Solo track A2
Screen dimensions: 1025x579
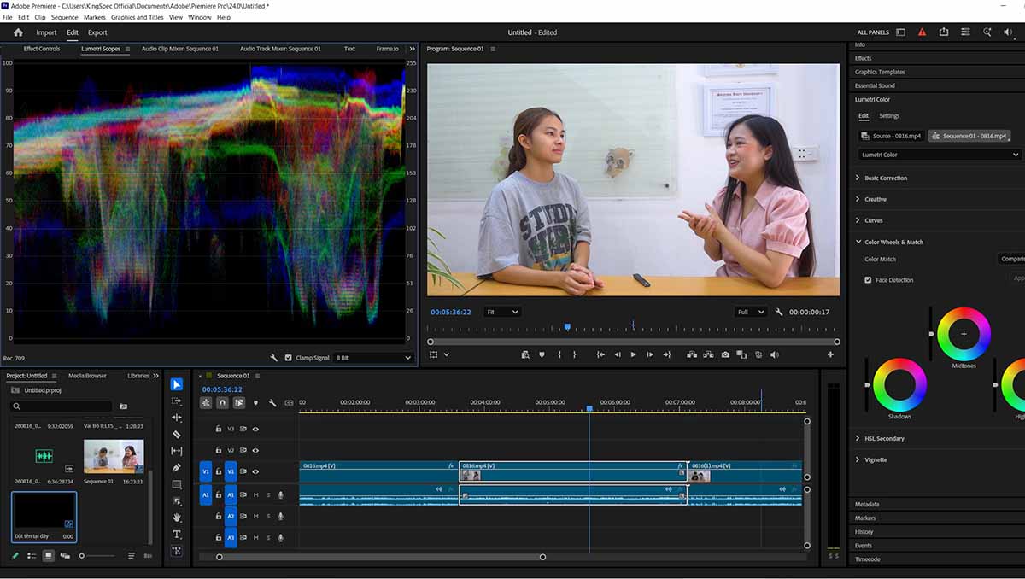(x=267, y=516)
